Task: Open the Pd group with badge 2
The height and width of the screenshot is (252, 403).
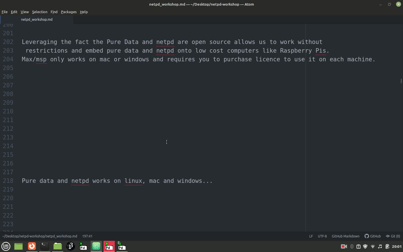Action: tap(122, 246)
